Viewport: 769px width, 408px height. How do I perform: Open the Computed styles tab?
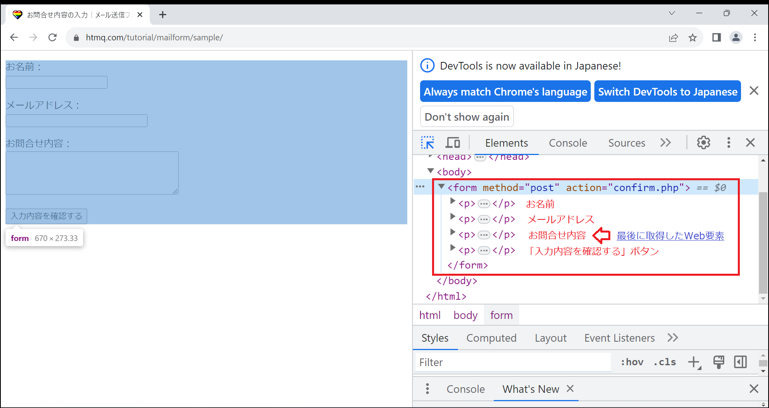click(491, 338)
